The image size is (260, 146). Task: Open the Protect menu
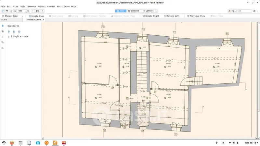click(42, 6)
